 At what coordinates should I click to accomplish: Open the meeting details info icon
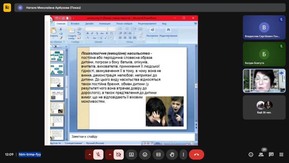pyautogui.click(x=251, y=155)
